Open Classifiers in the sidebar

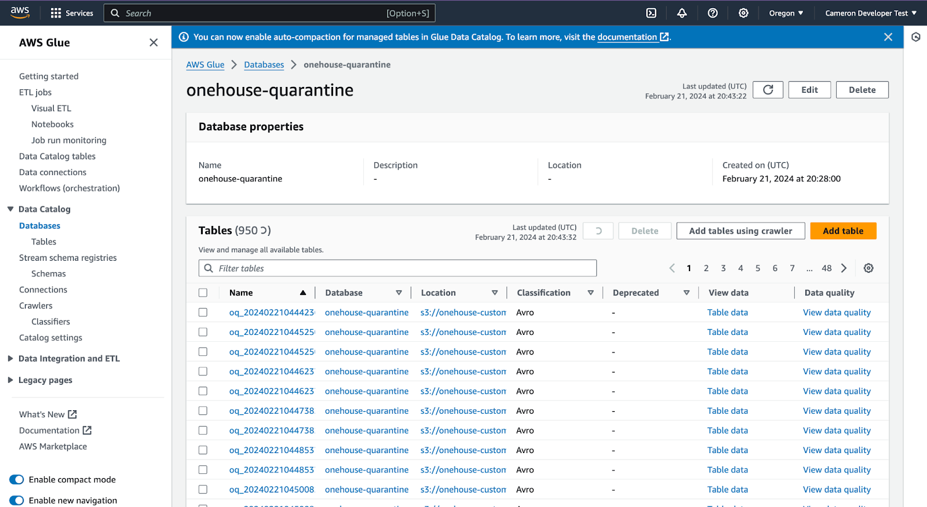pos(50,322)
